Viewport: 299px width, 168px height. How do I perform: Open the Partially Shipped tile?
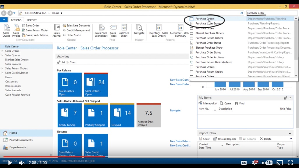tap(96, 115)
